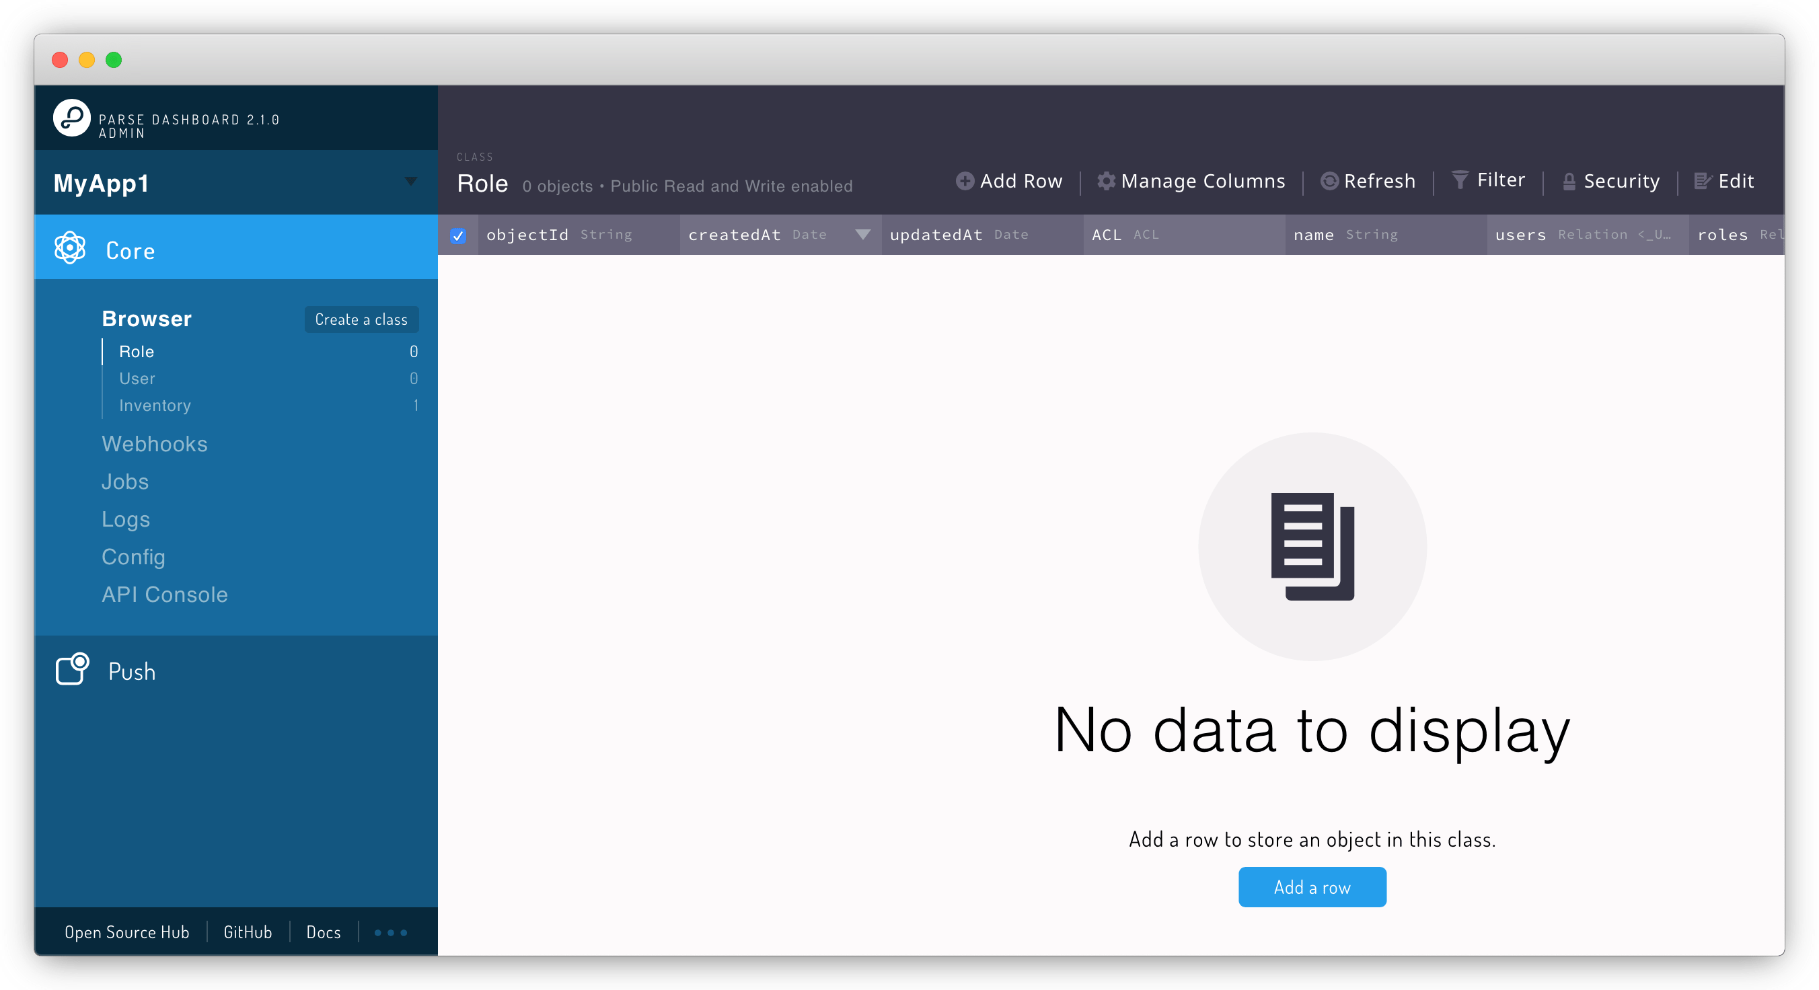Click the empty-state documents icon
The width and height of the screenshot is (1819, 990).
click(x=1312, y=547)
